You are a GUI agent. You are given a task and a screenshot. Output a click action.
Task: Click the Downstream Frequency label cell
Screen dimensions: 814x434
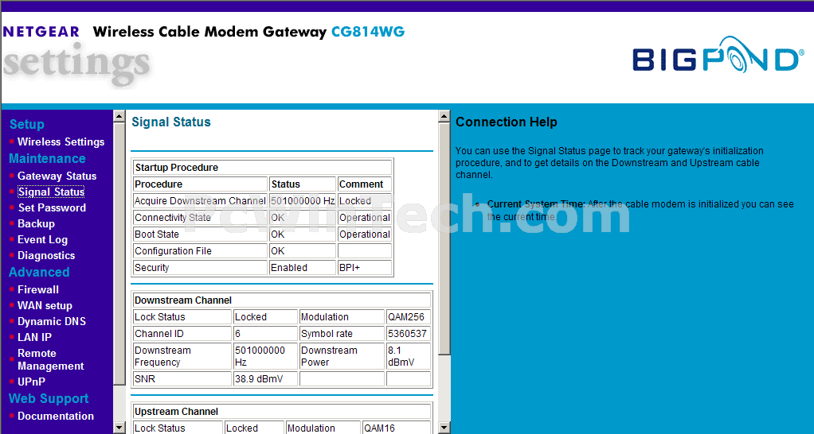coord(182,356)
